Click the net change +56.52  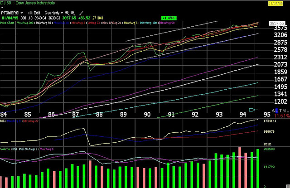84,18
